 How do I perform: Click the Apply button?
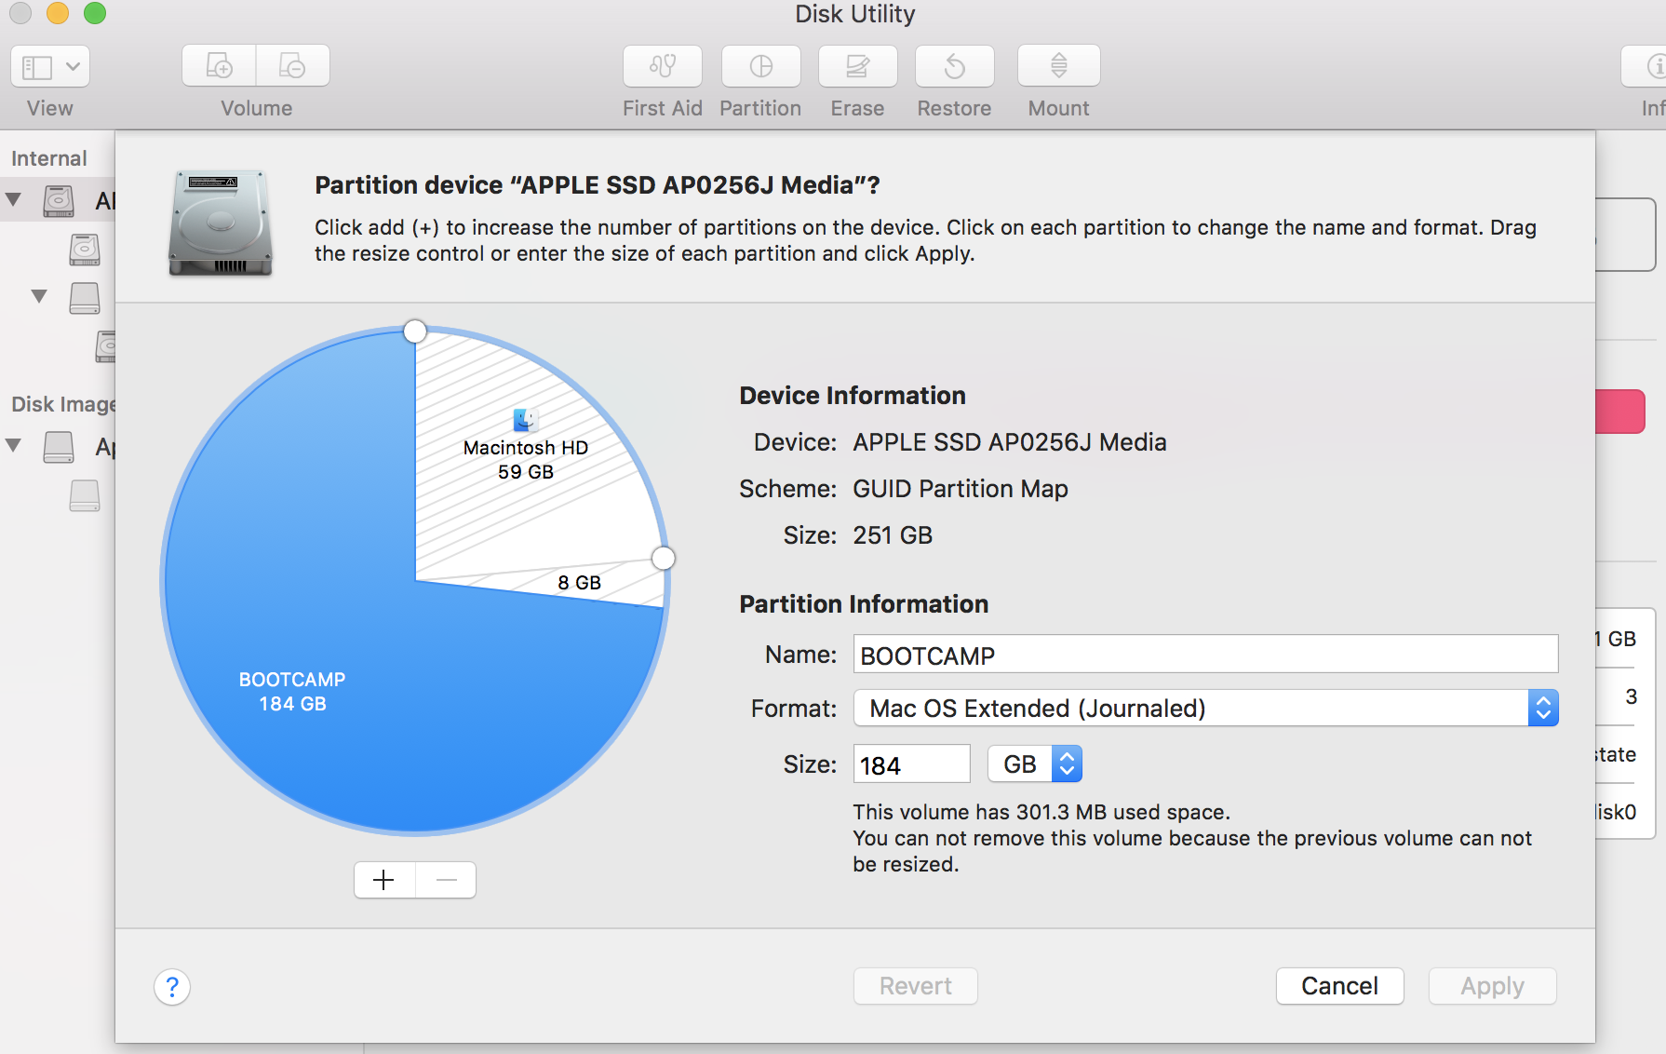point(1492,986)
